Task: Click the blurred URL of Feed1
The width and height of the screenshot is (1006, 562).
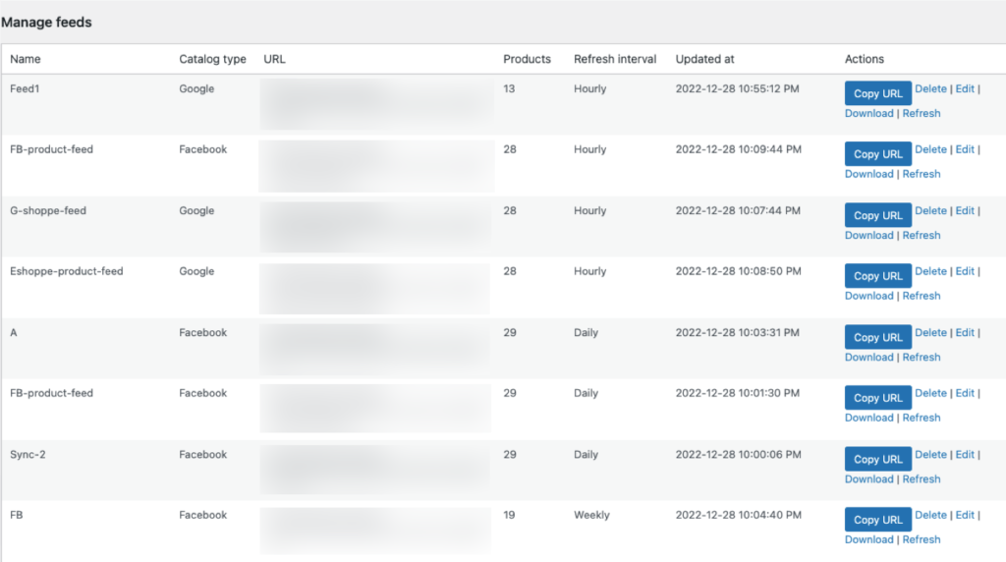Action: pos(376,103)
